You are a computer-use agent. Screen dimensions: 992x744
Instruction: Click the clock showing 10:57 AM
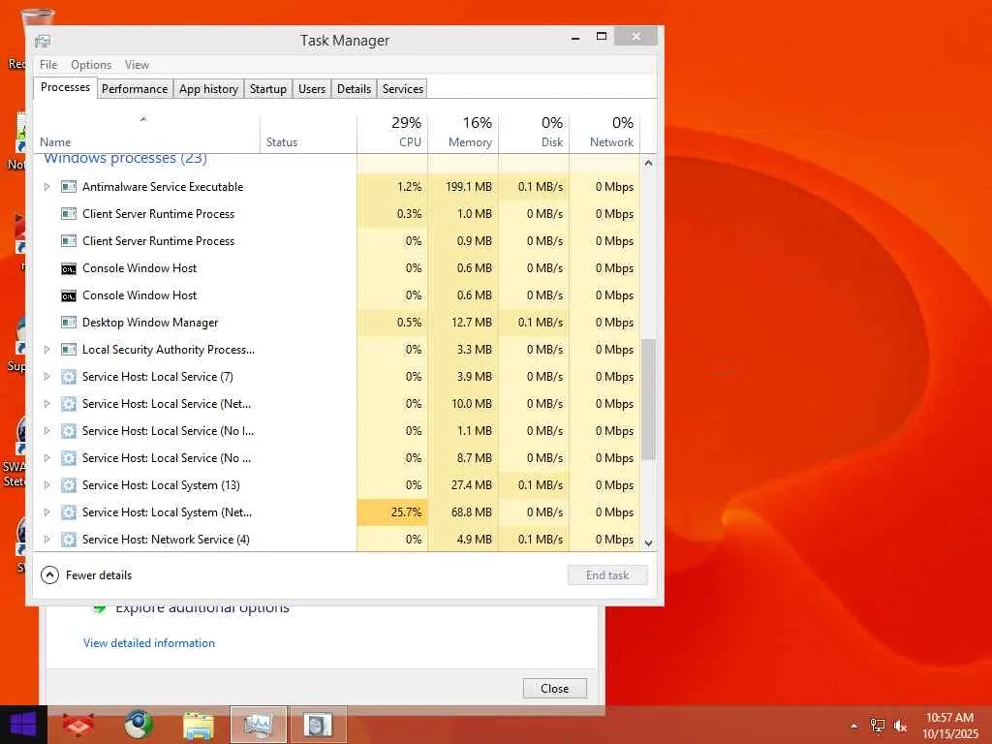pos(949,718)
